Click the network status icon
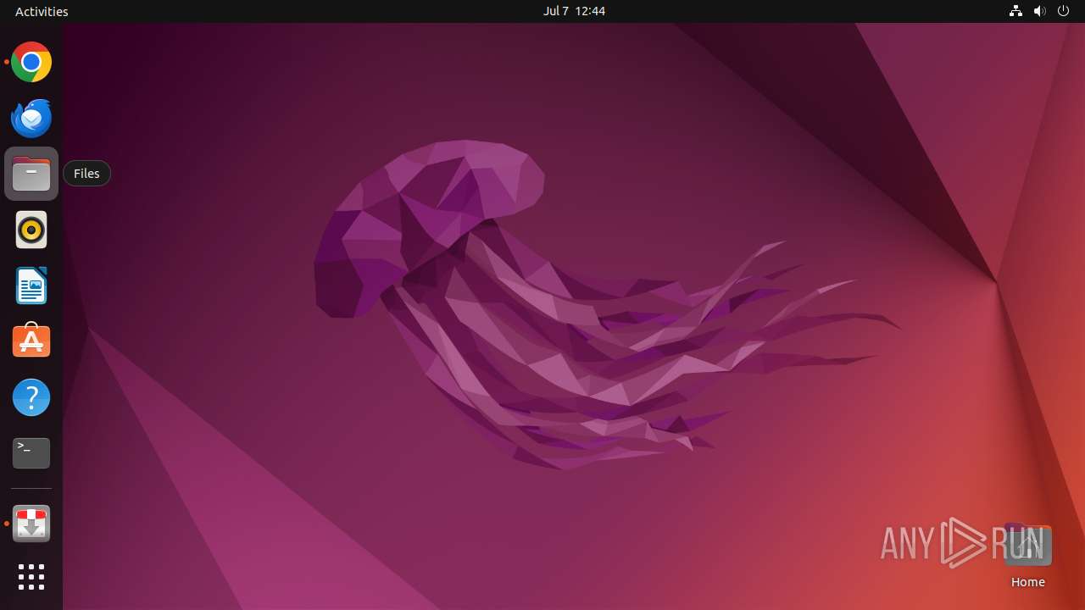1085x610 pixels. [1015, 11]
